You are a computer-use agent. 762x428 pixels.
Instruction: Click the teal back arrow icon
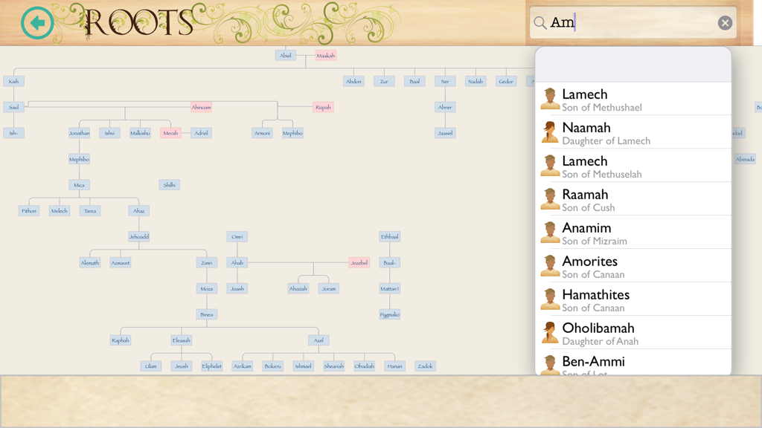coord(36,23)
